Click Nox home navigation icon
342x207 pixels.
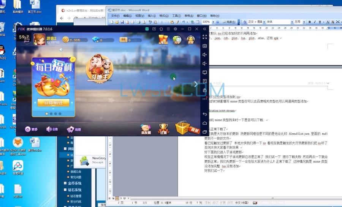point(204,123)
